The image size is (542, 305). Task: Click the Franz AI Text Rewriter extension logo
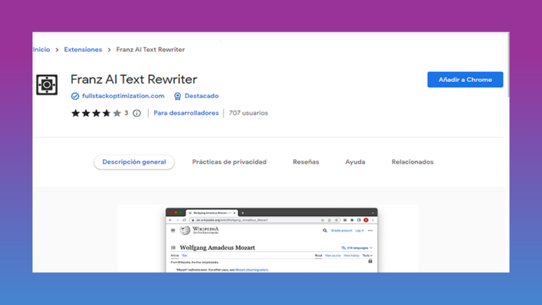tap(47, 85)
